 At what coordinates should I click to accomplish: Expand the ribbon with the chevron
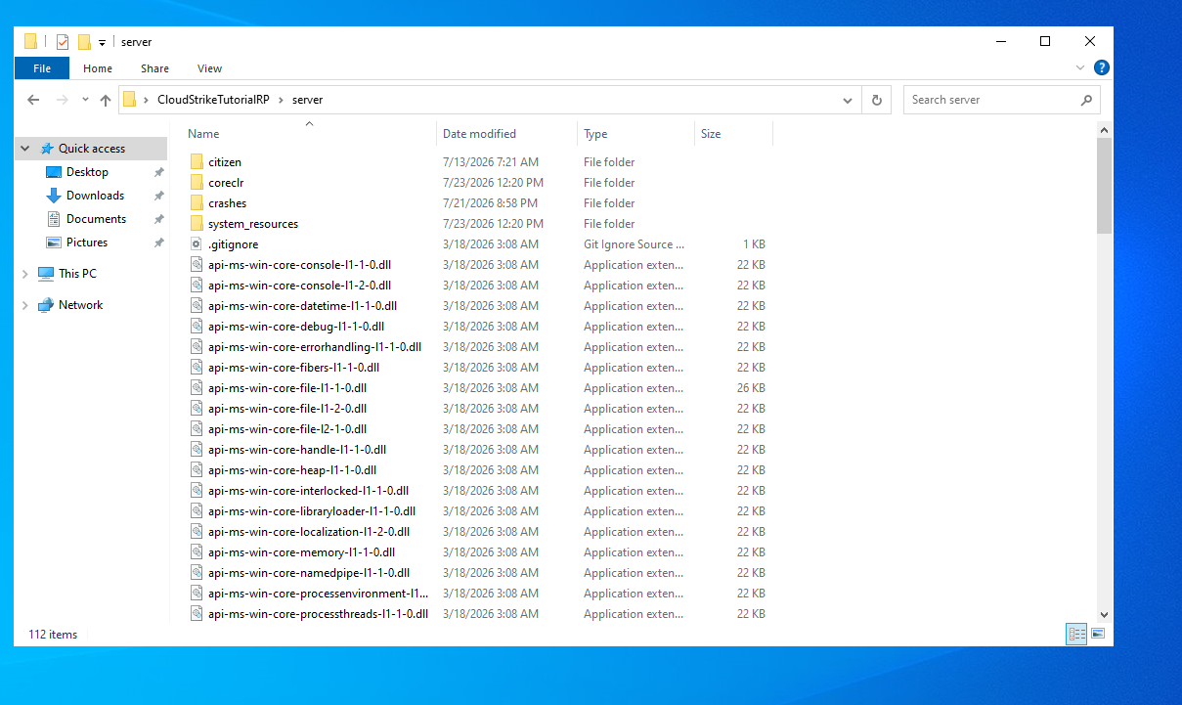1080,67
